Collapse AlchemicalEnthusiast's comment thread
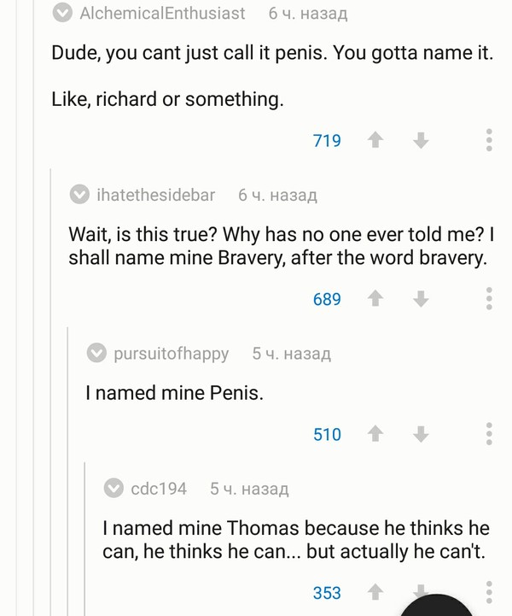512x616 pixels. [62, 14]
